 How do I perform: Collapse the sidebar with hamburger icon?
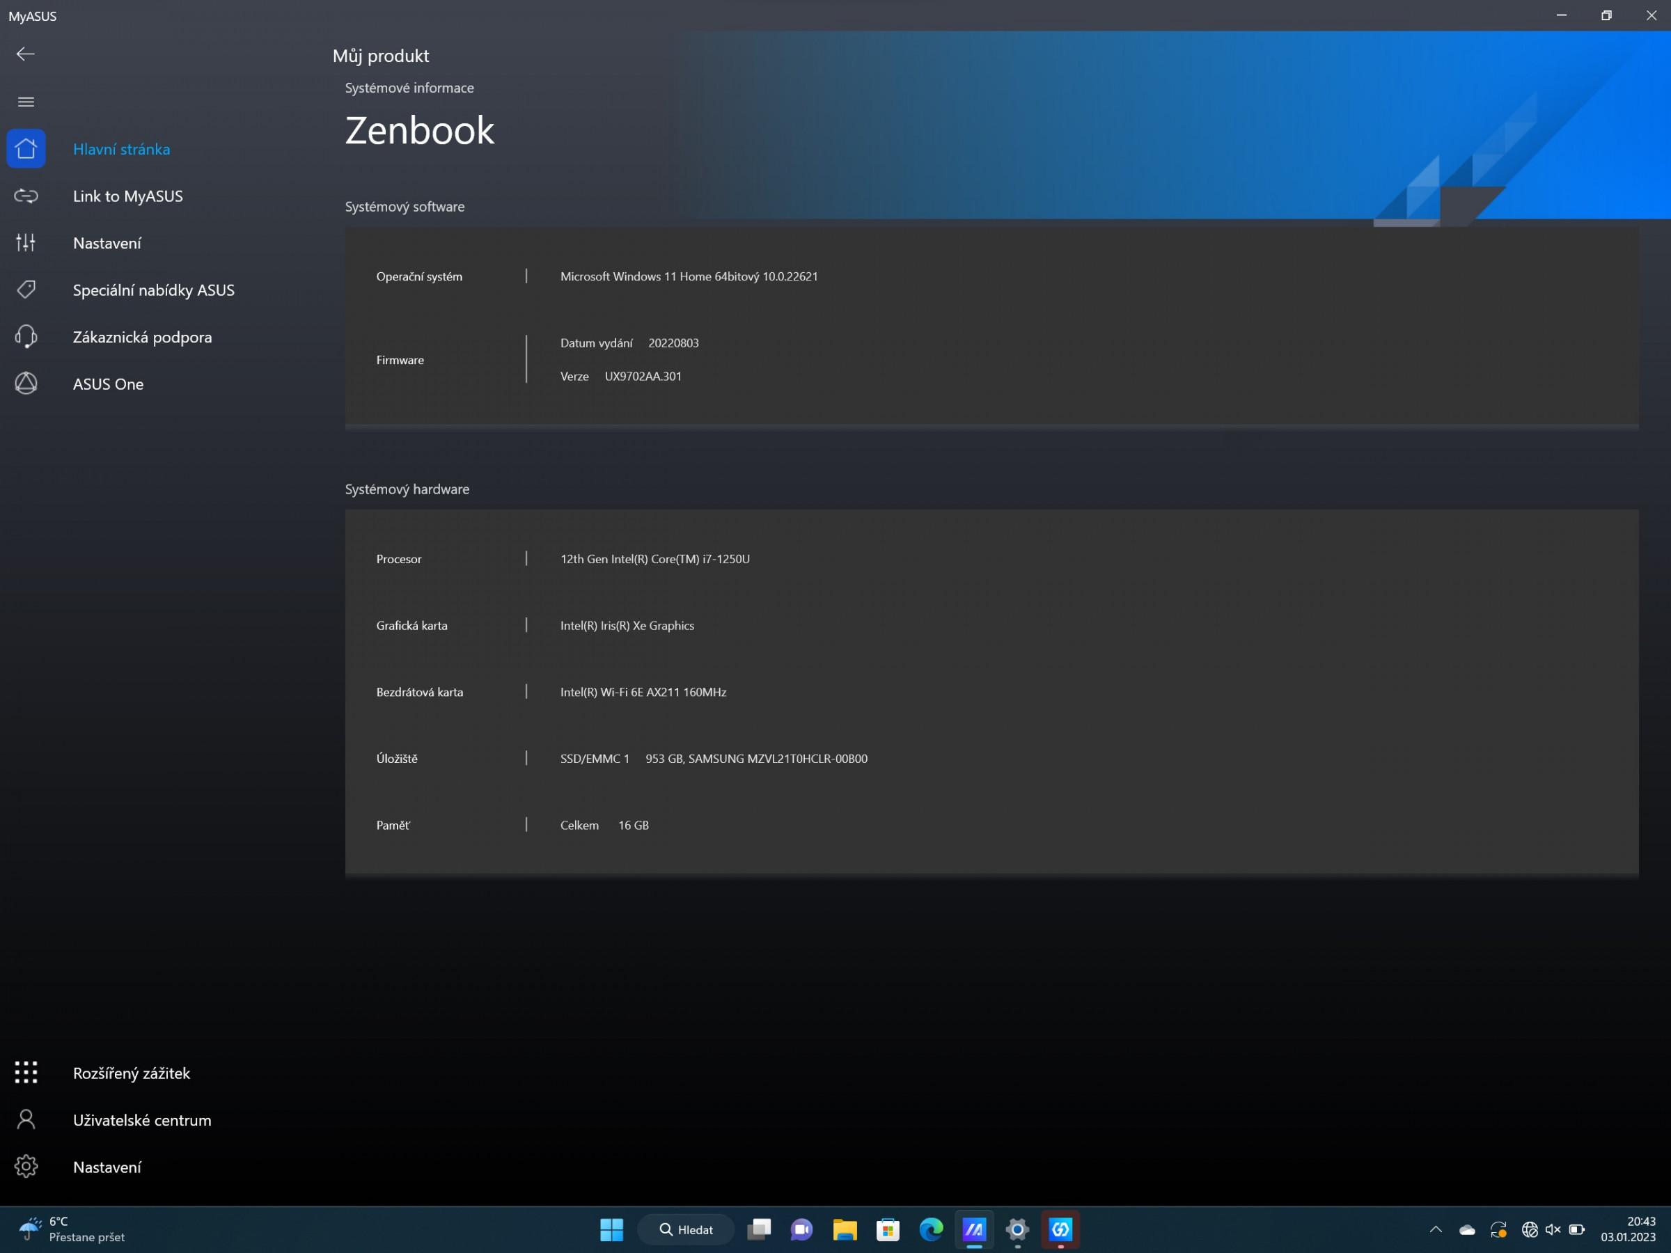coord(26,102)
